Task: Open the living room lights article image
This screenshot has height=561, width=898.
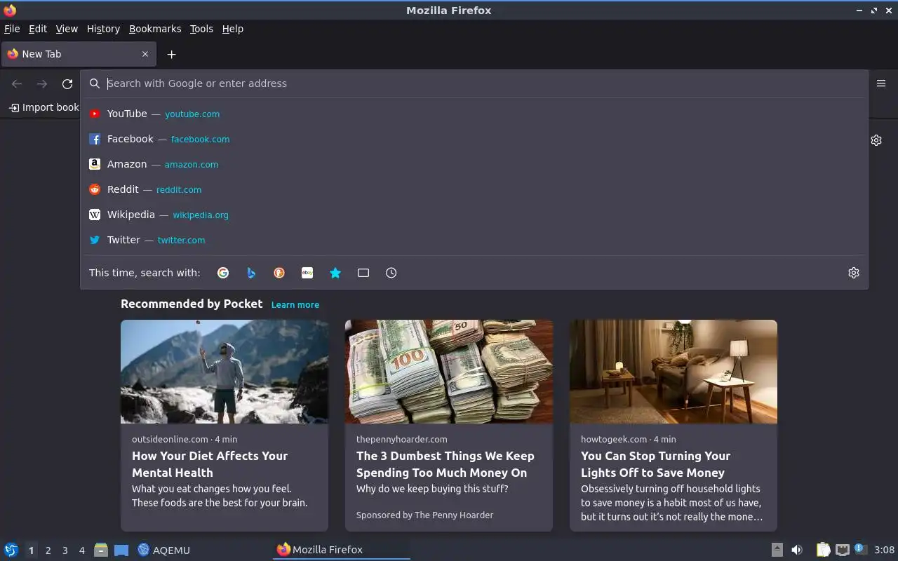Action: (673, 372)
